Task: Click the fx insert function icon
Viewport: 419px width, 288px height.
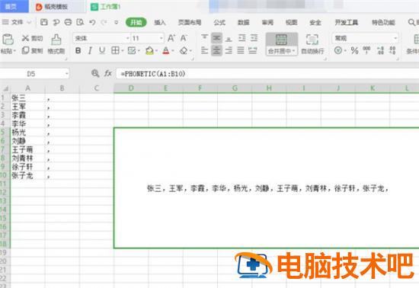Action: click(107, 73)
